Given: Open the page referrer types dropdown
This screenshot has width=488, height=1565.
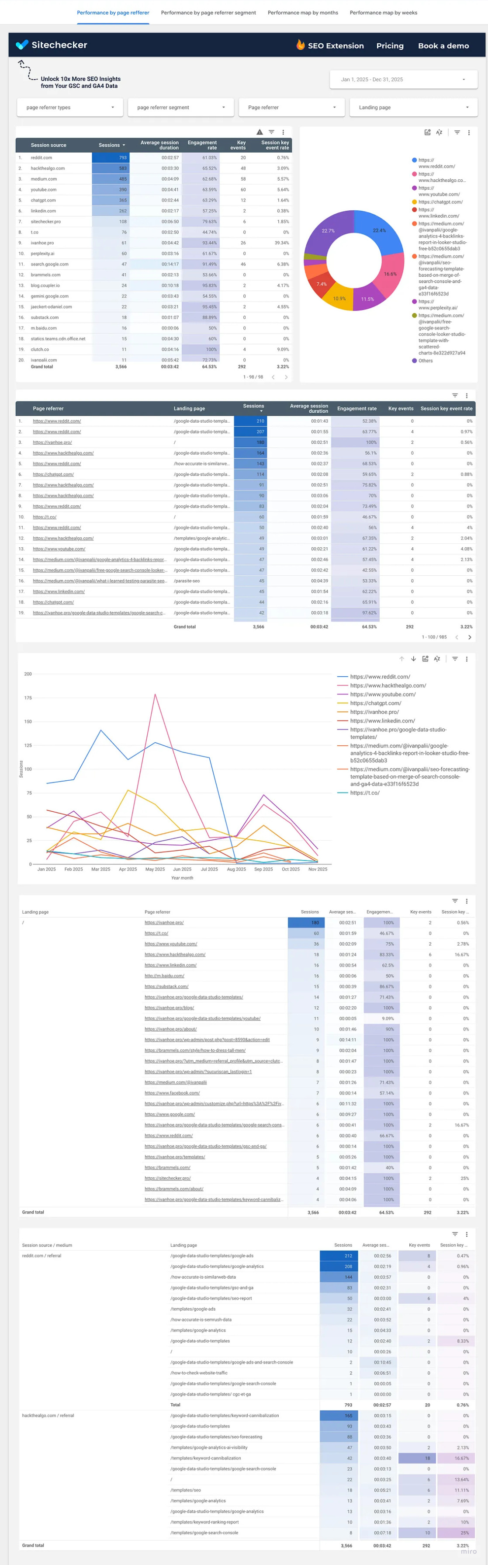Looking at the screenshot, I should (x=70, y=108).
